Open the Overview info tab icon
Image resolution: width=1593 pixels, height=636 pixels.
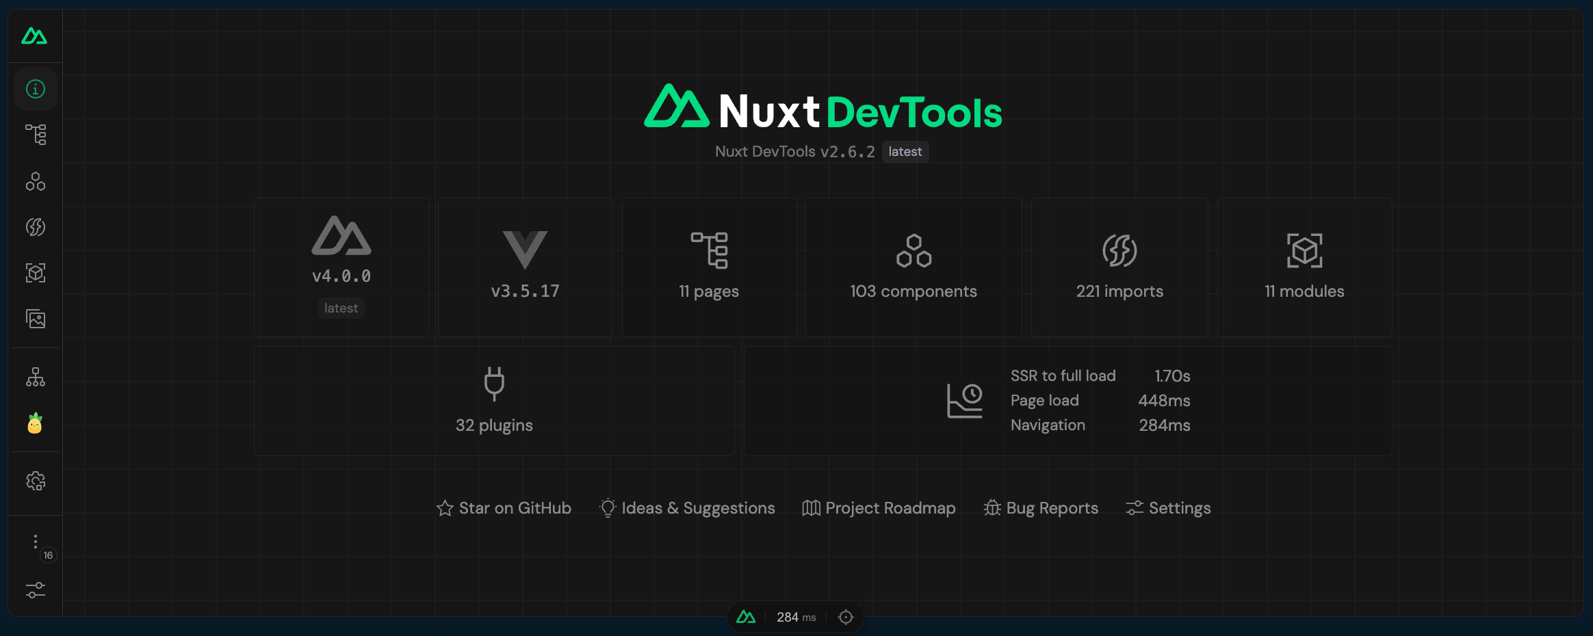point(36,89)
